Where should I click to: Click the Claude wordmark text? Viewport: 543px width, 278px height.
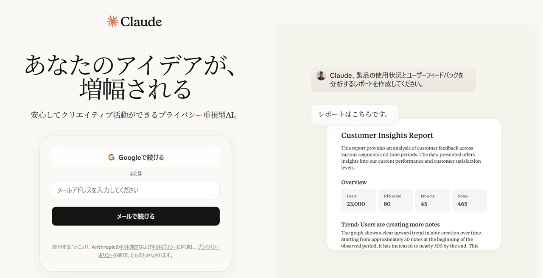141,22
